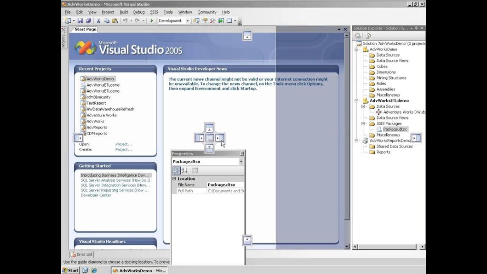Click the Developer Center link
The image size is (487, 274).
tap(95, 195)
